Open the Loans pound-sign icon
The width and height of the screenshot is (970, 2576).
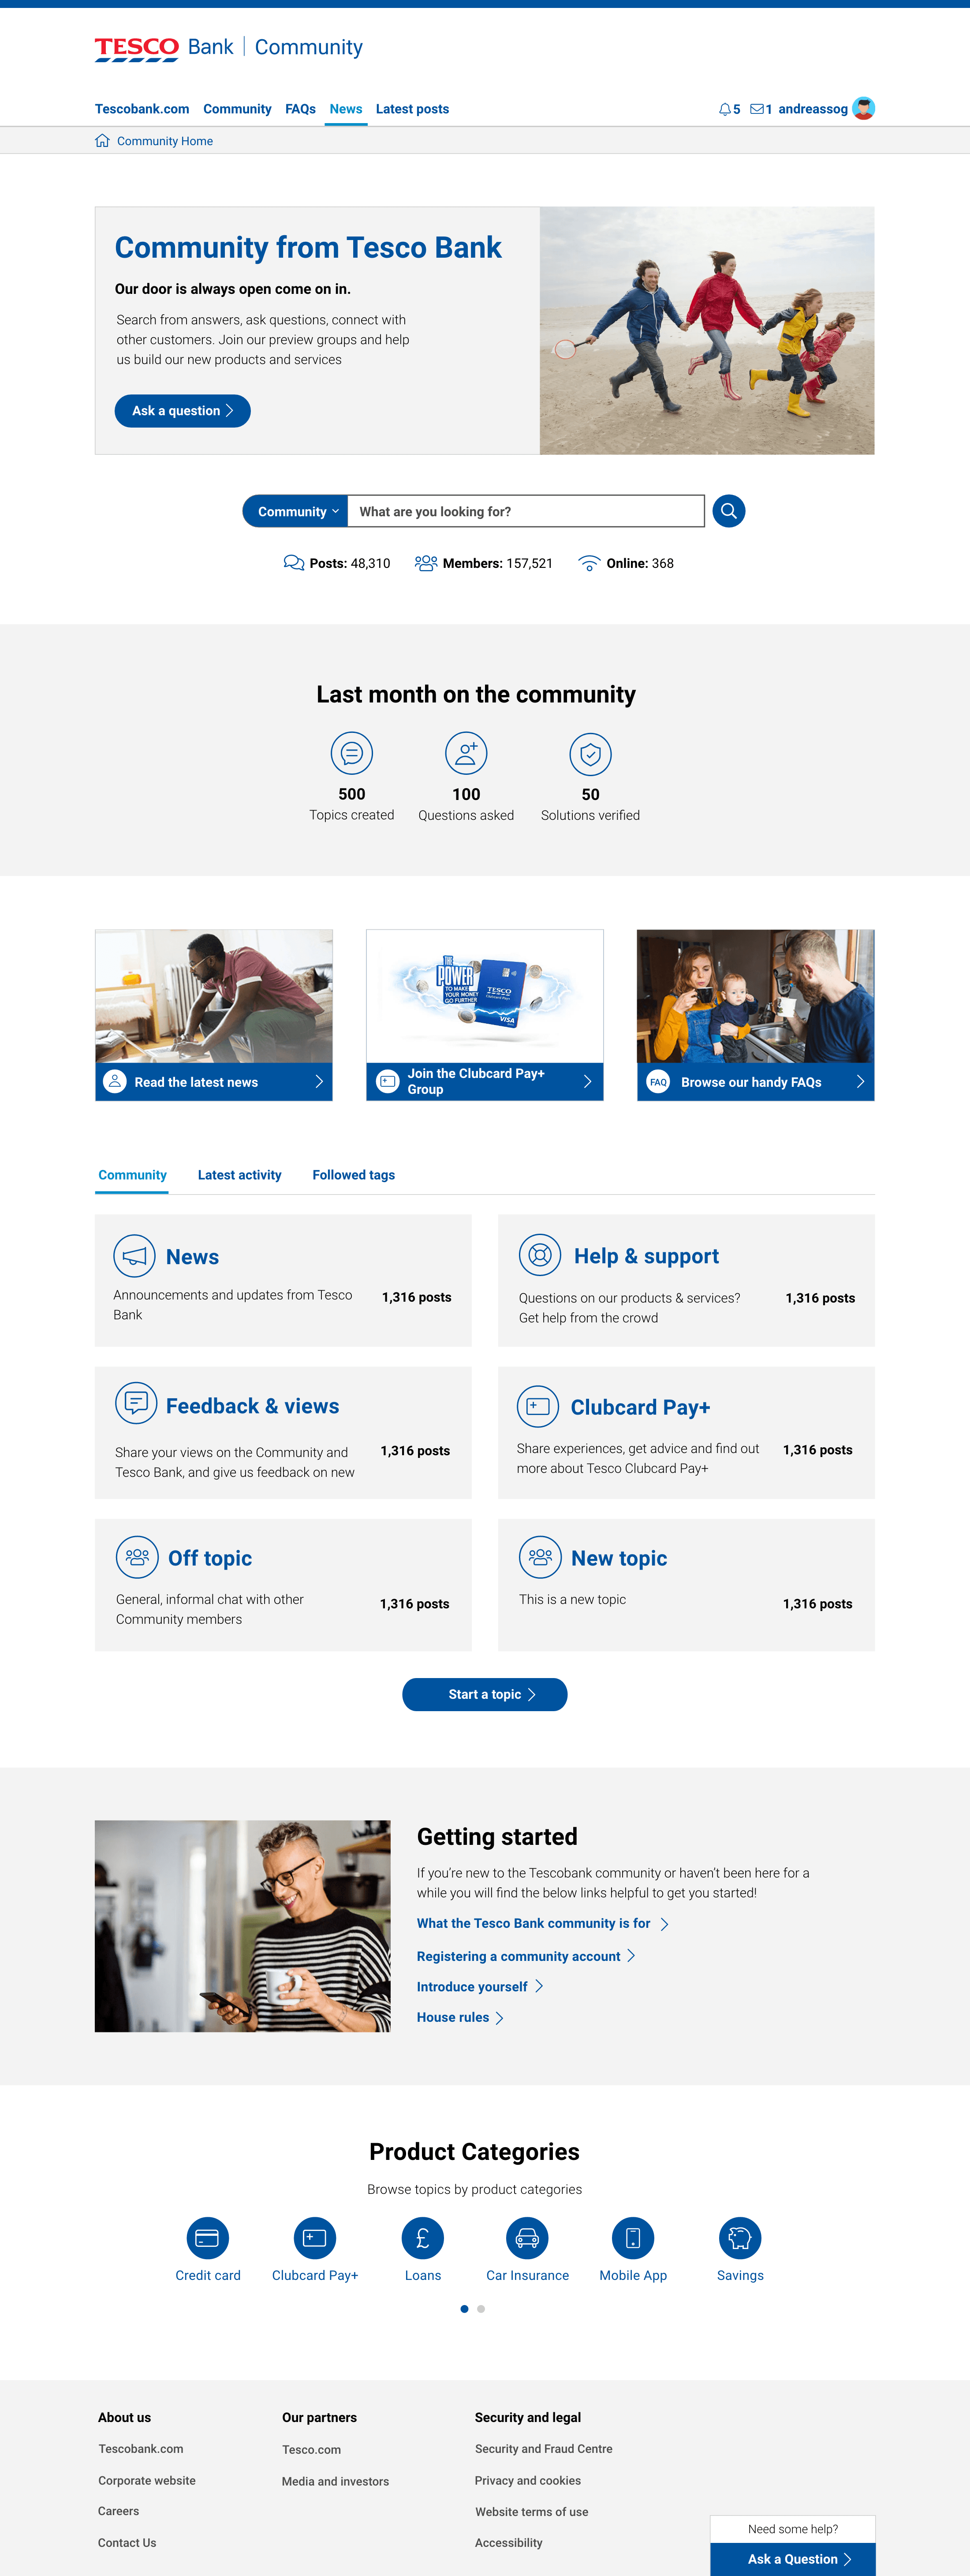coord(422,2237)
